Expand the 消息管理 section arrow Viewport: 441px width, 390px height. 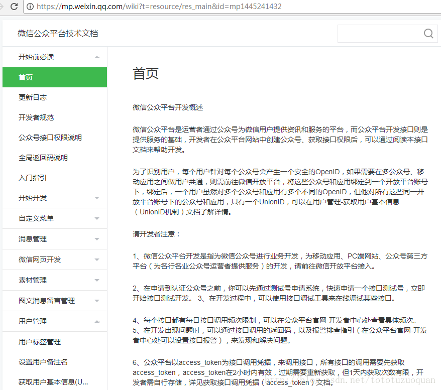(x=97, y=239)
